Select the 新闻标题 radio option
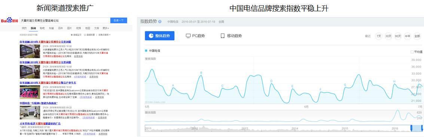 pos(85,35)
